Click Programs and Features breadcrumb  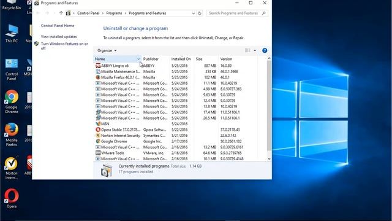[x=148, y=13]
